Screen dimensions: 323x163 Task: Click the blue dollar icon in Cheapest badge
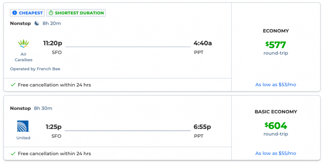pos(14,13)
